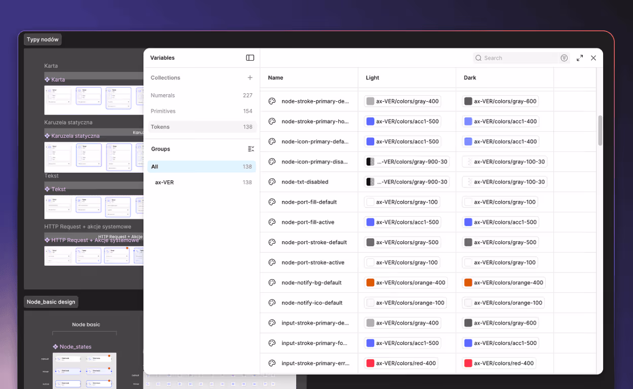This screenshot has height=389, width=633.
Task: Click gray-100-30 Dark value for node-icon-primary-disa...
Action: click(x=505, y=162)
